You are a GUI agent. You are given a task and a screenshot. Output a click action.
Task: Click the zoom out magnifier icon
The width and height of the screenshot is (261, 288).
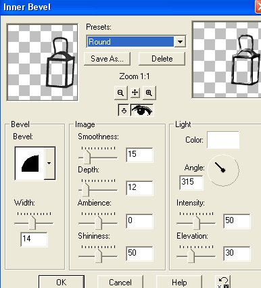click(120, 93)
